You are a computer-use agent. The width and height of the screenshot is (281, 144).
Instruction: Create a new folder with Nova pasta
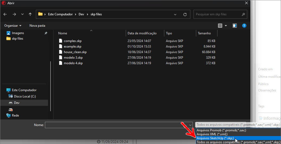(x=37, y=26)
